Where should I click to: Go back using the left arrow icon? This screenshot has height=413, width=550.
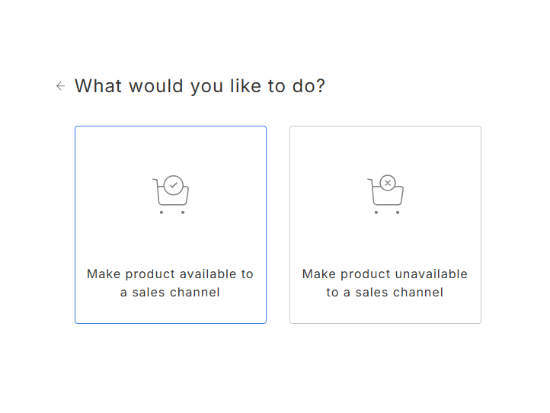point(61,86)
